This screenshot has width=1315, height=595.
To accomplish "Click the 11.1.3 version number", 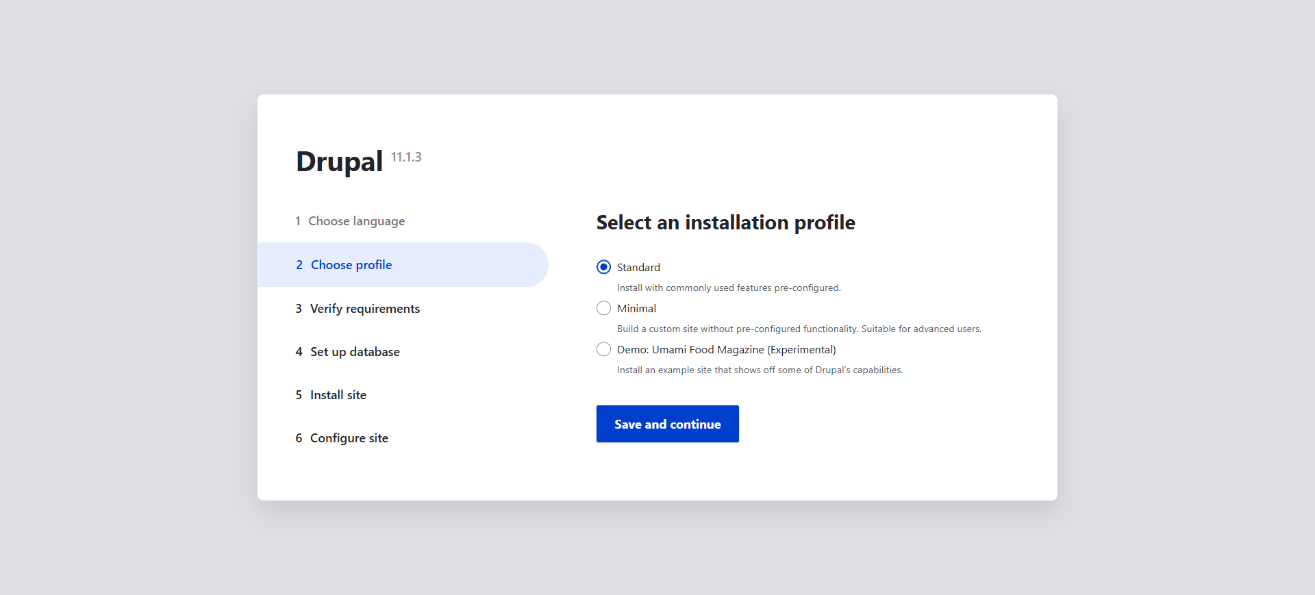I will click(406, 157).
